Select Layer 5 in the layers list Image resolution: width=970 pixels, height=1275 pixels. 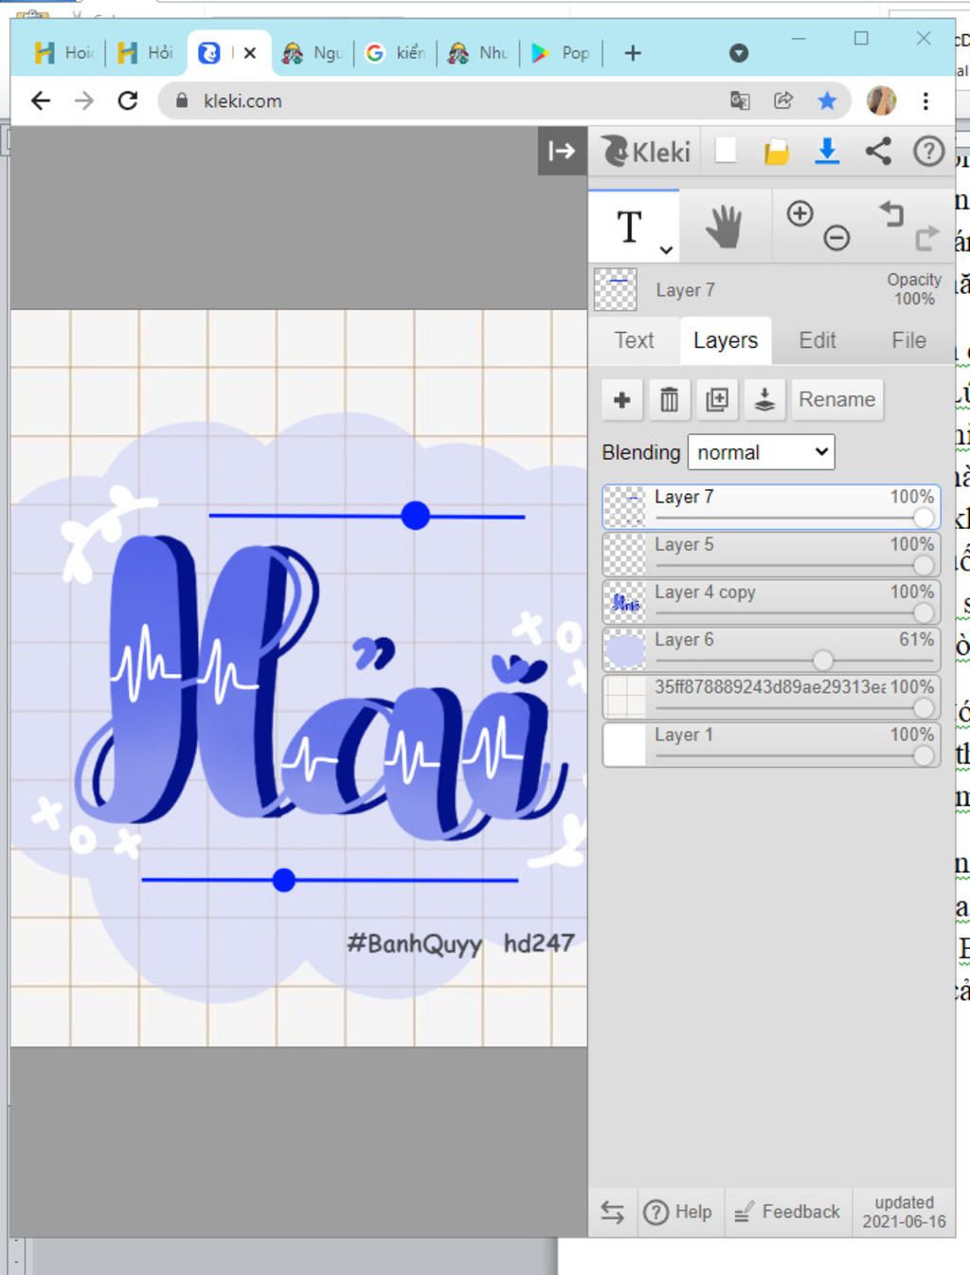pos(771,555)
